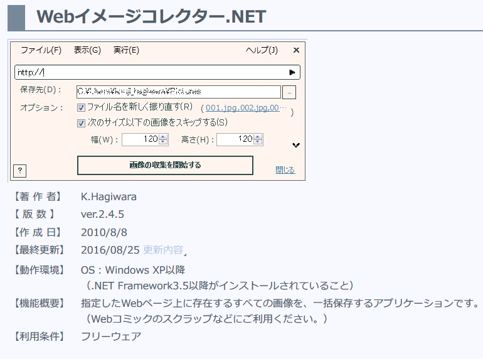Decrease the 幅(W) width value

pos(164,142)
